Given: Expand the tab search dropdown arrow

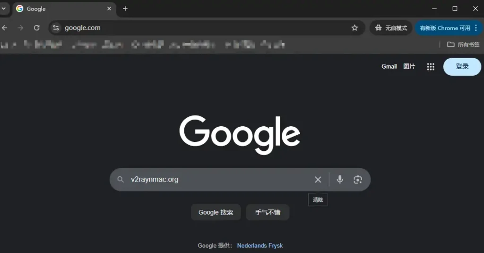Looking at the screenshot, I should tap(3, 9).
